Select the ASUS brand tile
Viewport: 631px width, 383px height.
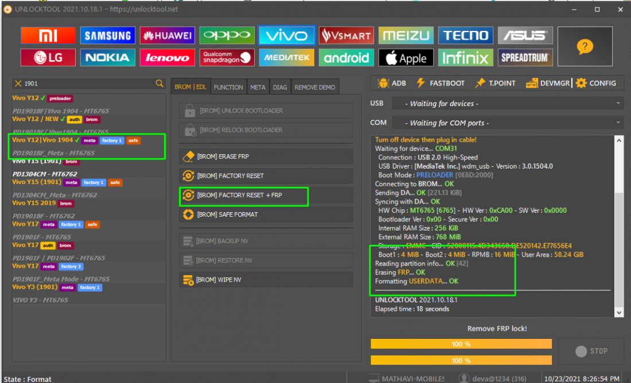[525, 36]
